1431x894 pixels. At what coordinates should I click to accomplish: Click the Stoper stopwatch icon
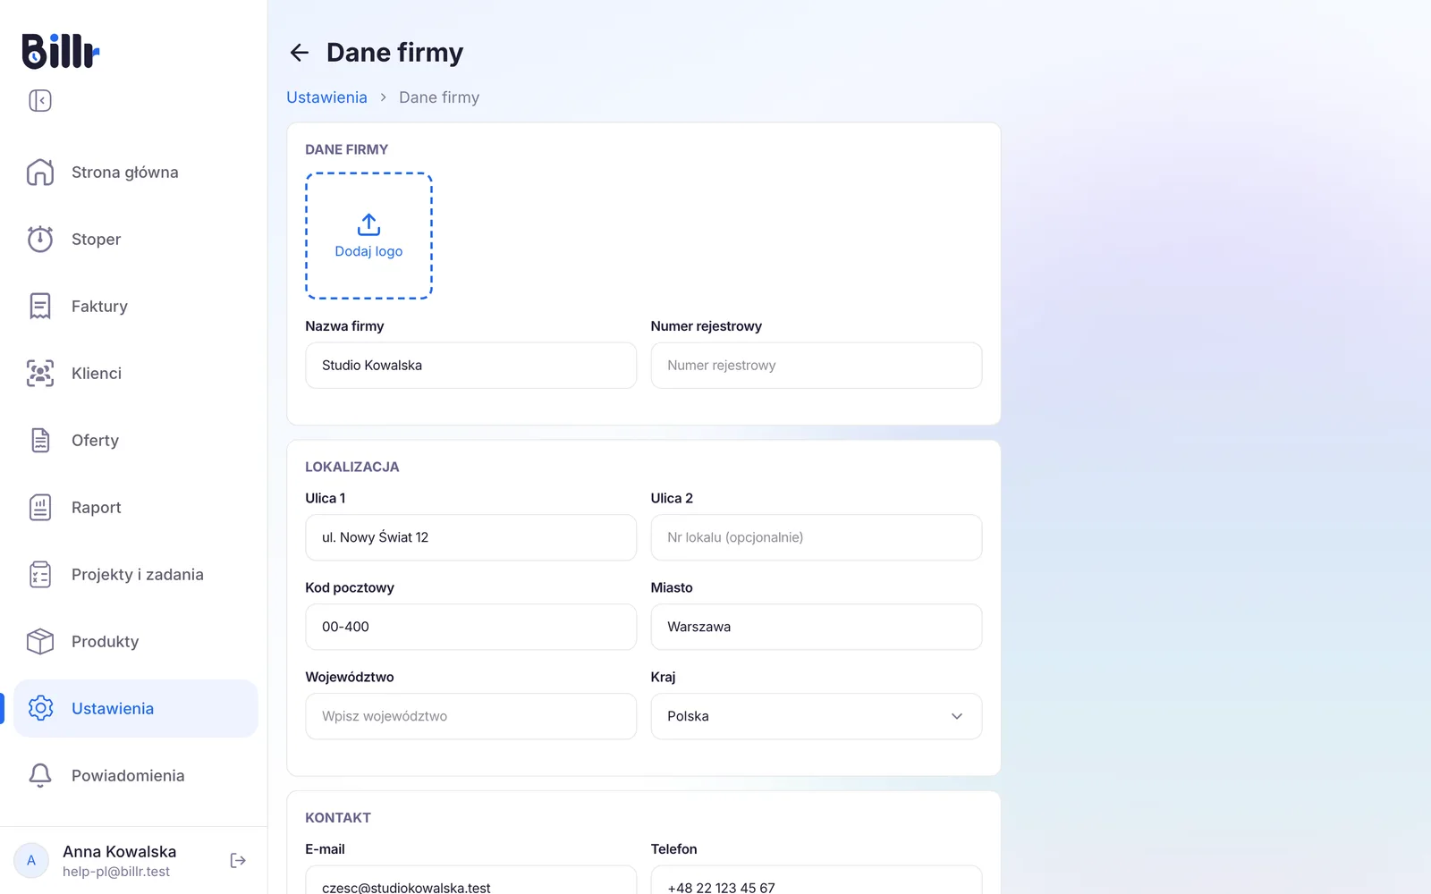coord(40,239)
